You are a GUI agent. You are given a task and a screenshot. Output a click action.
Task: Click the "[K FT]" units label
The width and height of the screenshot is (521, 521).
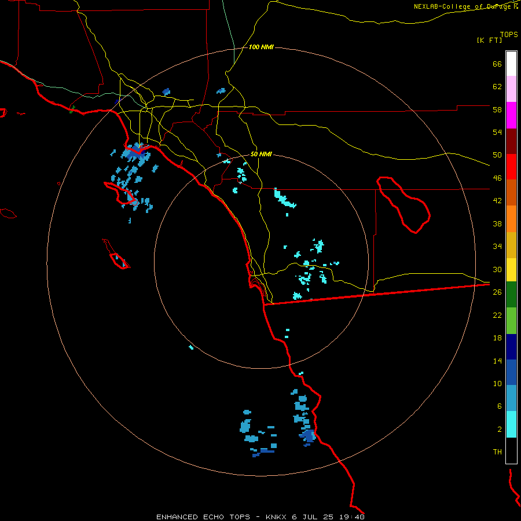pos(489,41)
